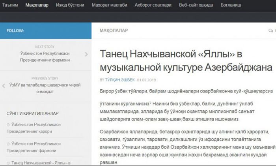The width and height of the screenshot is (276, 166).
Task: Open the Ахборот соатлари menu item
Action: pyautogui.click(x=153, y=5)
